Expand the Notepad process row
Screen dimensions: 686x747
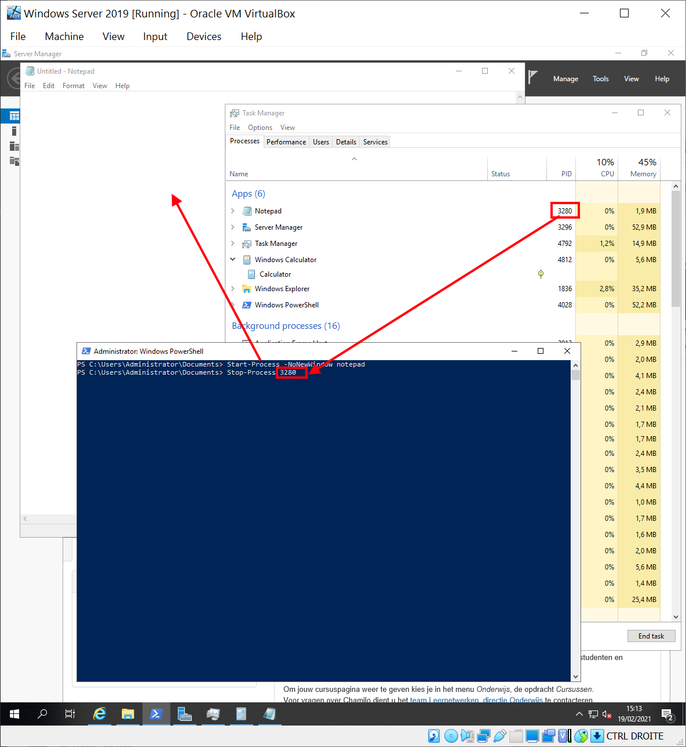click(x=233, y=211)
